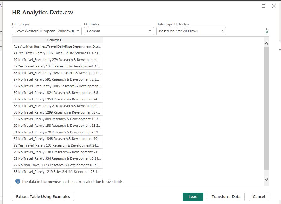Image resolution: width=281 pixels, height=204 pixels.
Task: Click the vertical scrollbar track
Action: (x=267, y=110)
